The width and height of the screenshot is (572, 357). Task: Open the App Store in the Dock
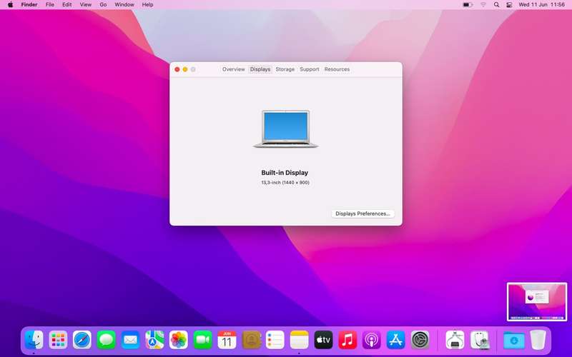(x=396, y=340)
